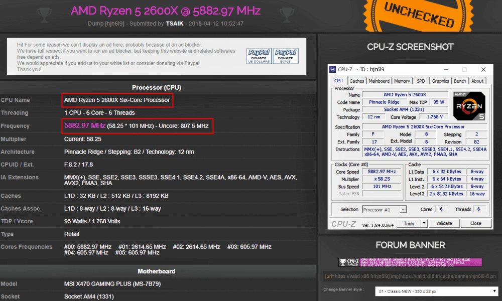Image resolution: width=502 pixels, height=301 pixels.
Task: Open the Change Banner style dropdown
Action: coord(436,291)
